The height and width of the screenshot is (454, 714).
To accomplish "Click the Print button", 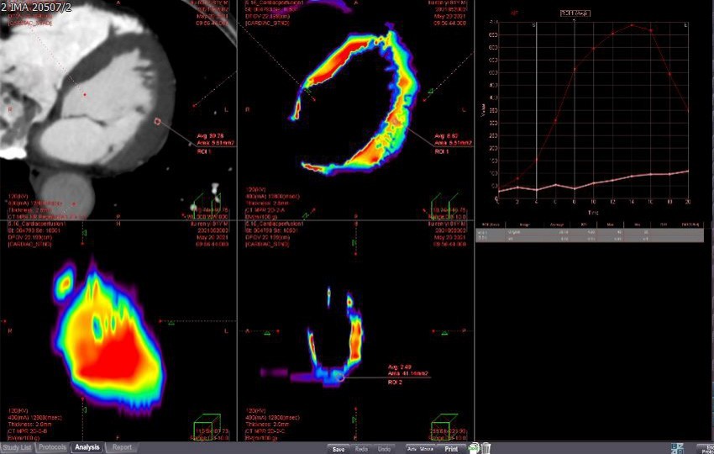I will pyautogui.click(x=451, y=449).
